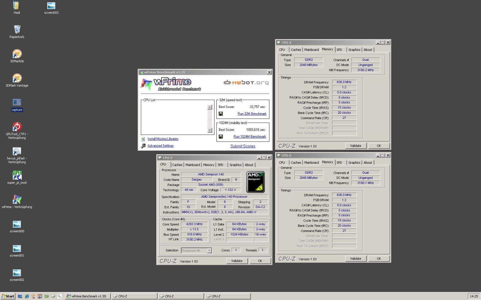Click Install Missing Libraries link
This screenshot has width=481, height=300.
click(x=163, y=139)
